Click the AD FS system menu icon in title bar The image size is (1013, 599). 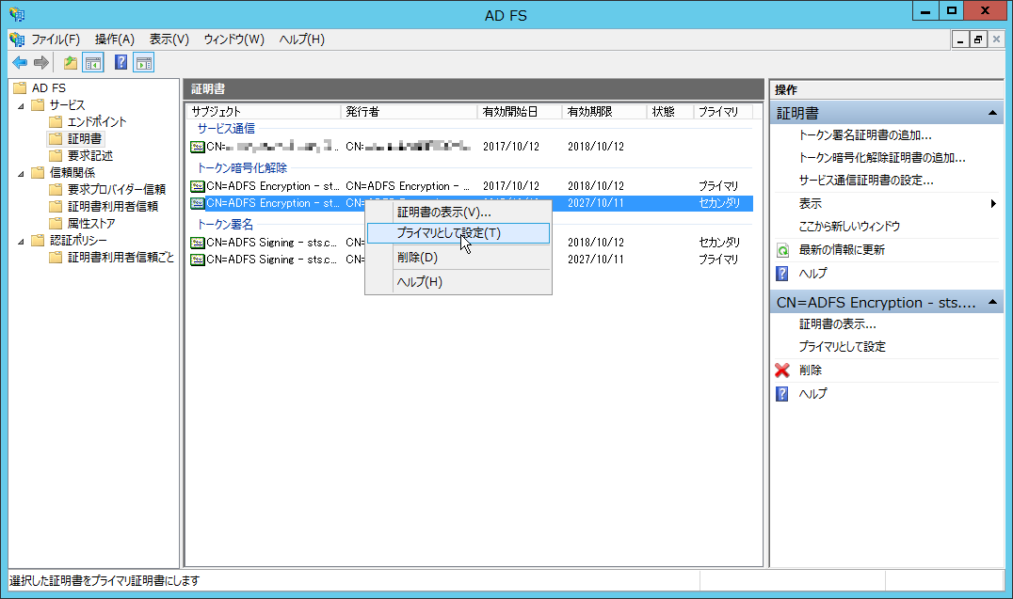point(17,14)
